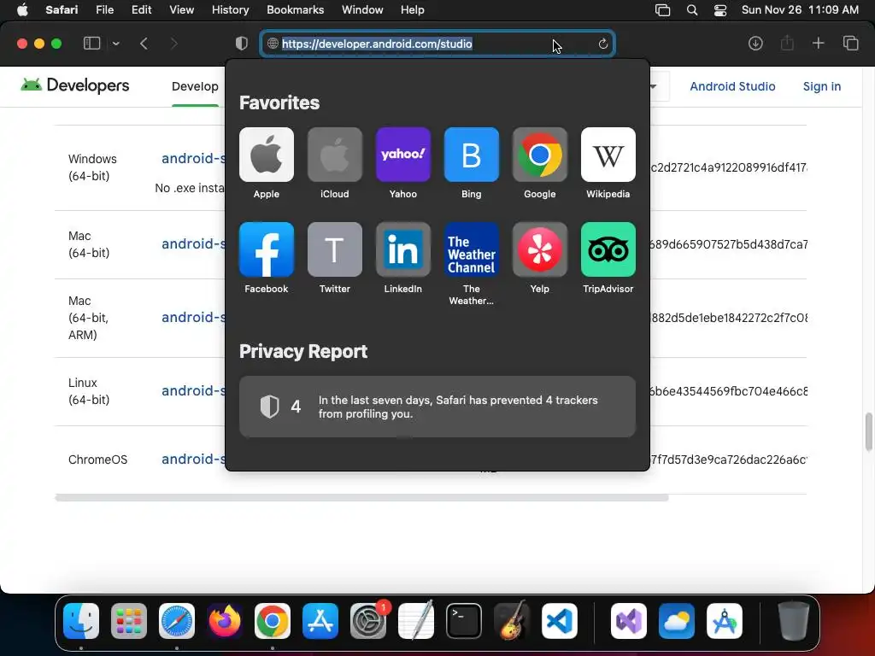Open the Windows (64-bit) android download link

[x=193, y=158]
